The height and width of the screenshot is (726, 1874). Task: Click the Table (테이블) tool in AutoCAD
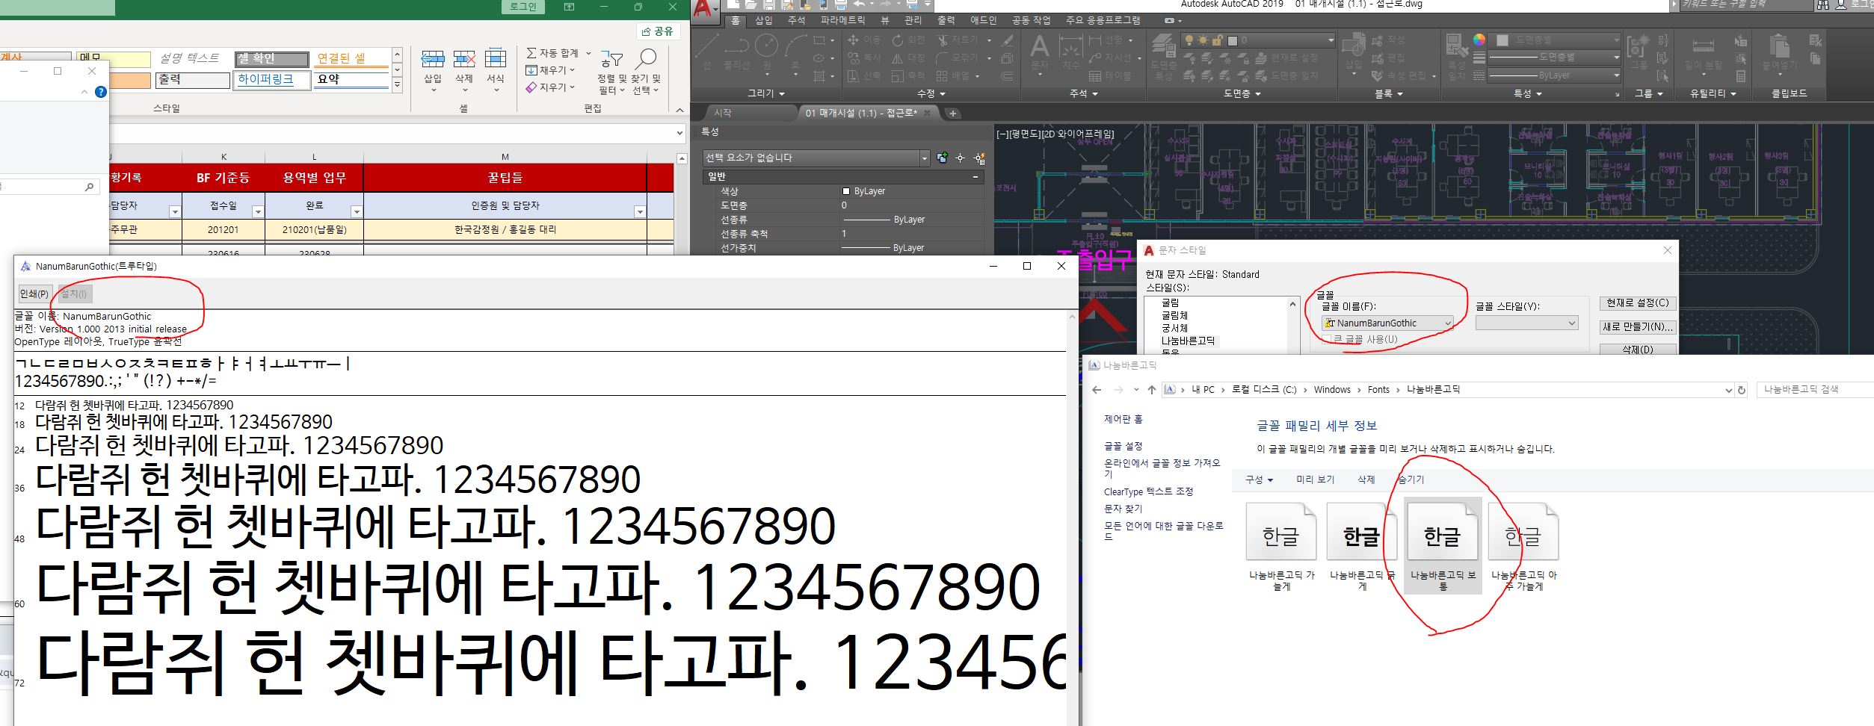point(1110,75)
